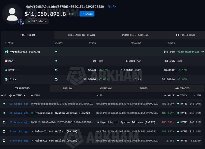Click the LILLY token icon
Image resolution: width=205 pixels, height=149 pixels.
click(x=6, y=79)
